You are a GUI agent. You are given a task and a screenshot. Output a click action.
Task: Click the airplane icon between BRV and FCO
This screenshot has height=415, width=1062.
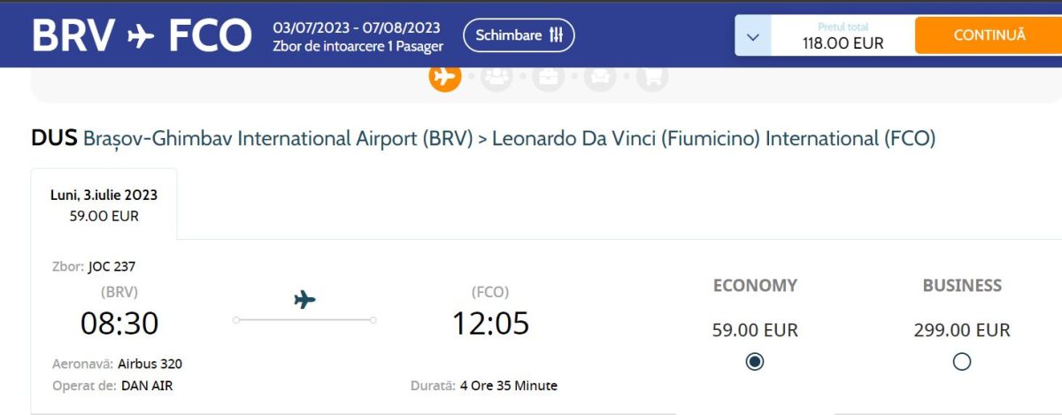pyautogui.click(x=141, y=35)
